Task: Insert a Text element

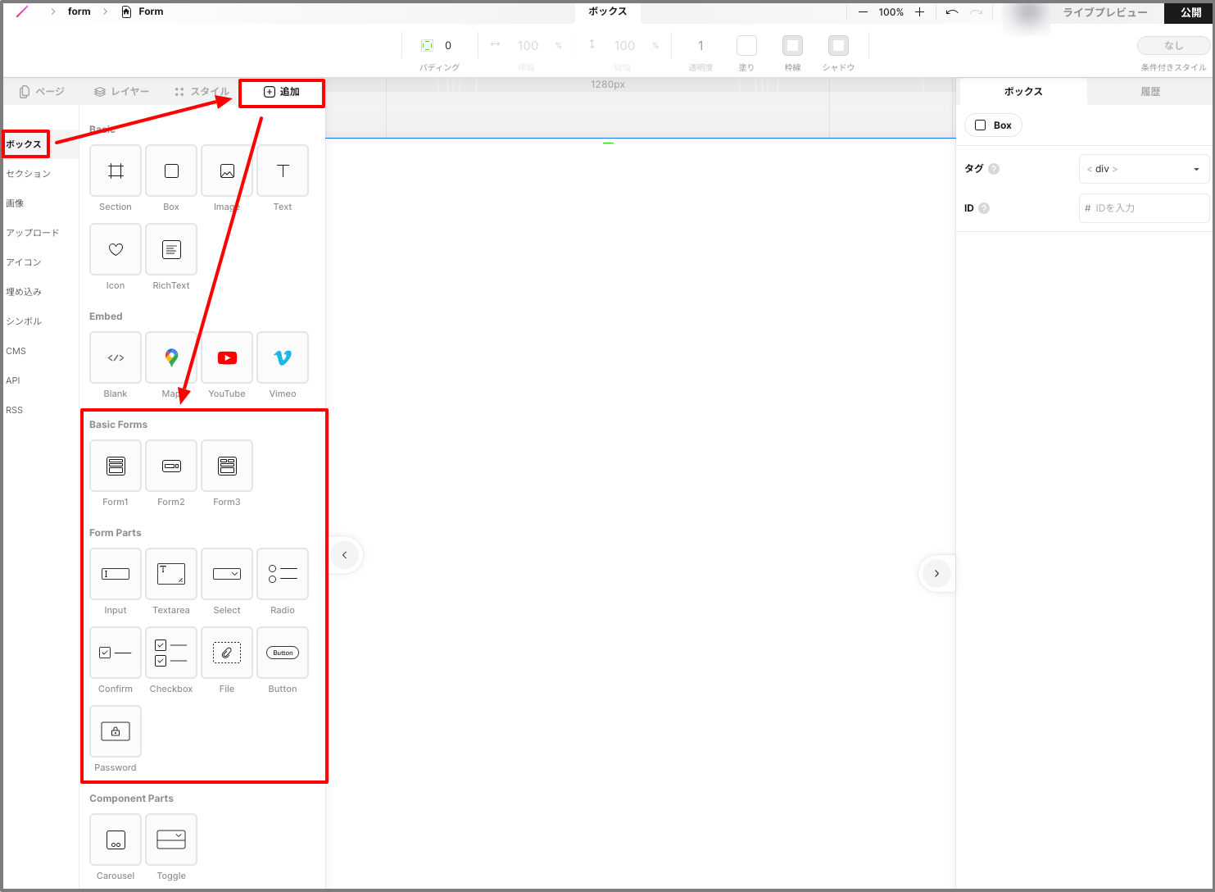Action: 283,171
